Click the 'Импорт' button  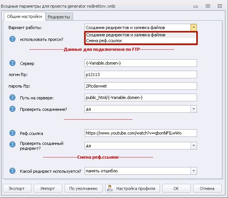[x=48, y=188]
